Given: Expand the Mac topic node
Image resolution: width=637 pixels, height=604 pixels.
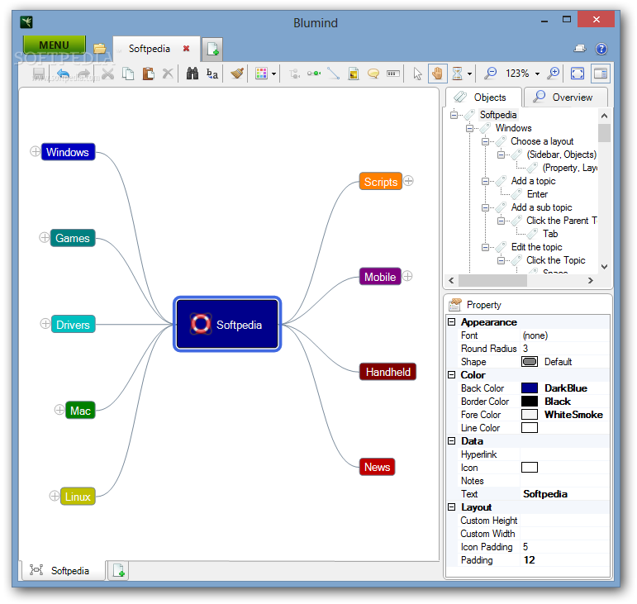Looking at the screenshot, I should [59, 410].
